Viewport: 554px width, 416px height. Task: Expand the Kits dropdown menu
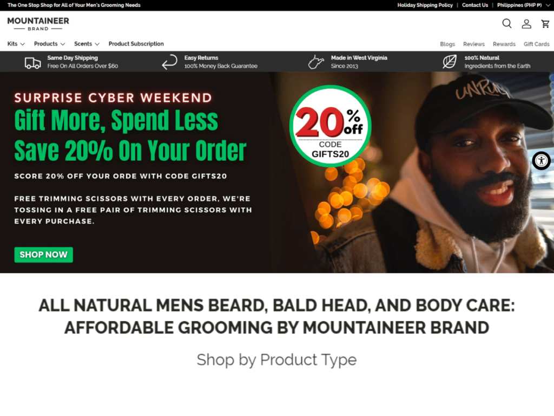(16, 44)
